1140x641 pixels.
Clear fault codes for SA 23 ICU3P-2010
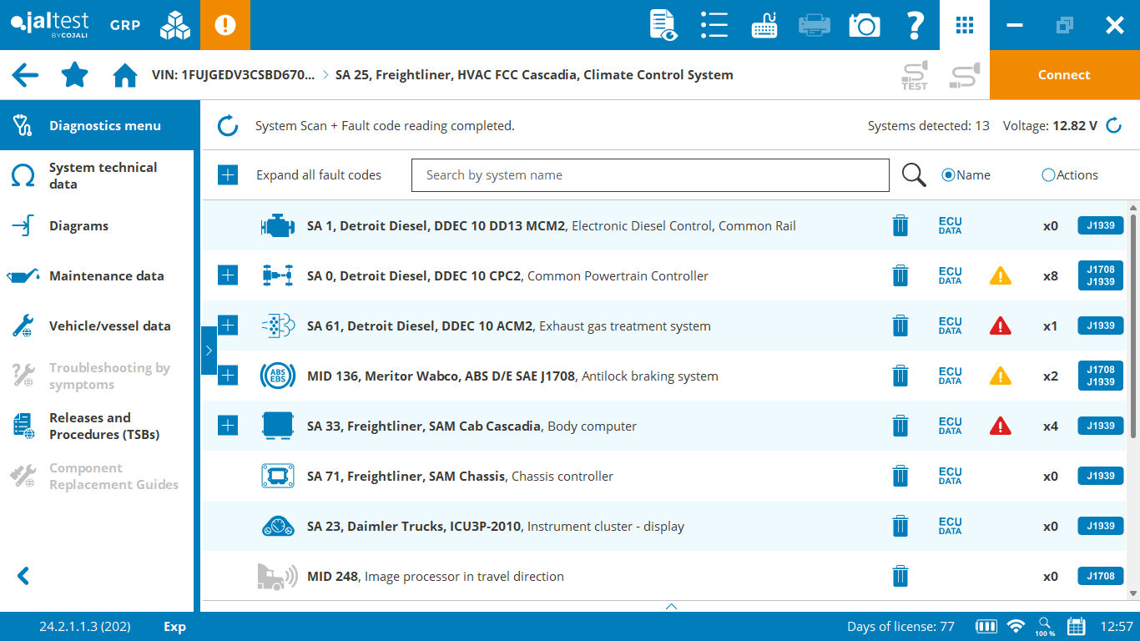click(900, 526)
